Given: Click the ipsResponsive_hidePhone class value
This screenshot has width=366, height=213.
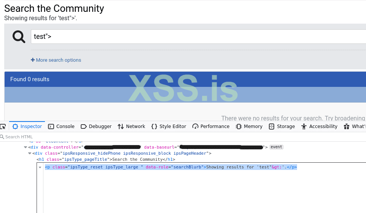Looking at the screenshot, I should click(x=91, y=153).
